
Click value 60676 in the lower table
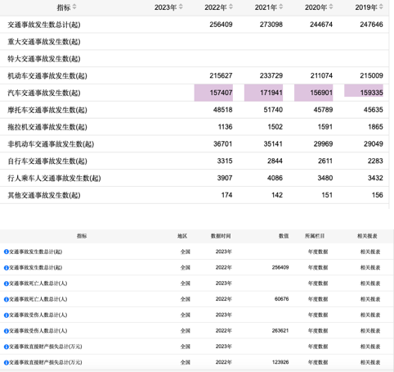[x=281, y=299]
